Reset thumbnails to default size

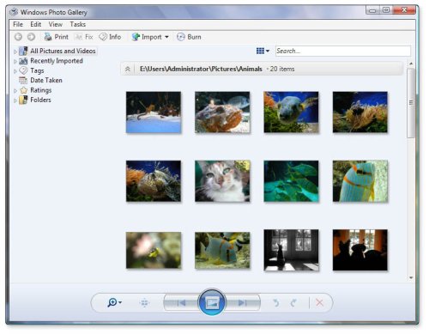(144, 302)
